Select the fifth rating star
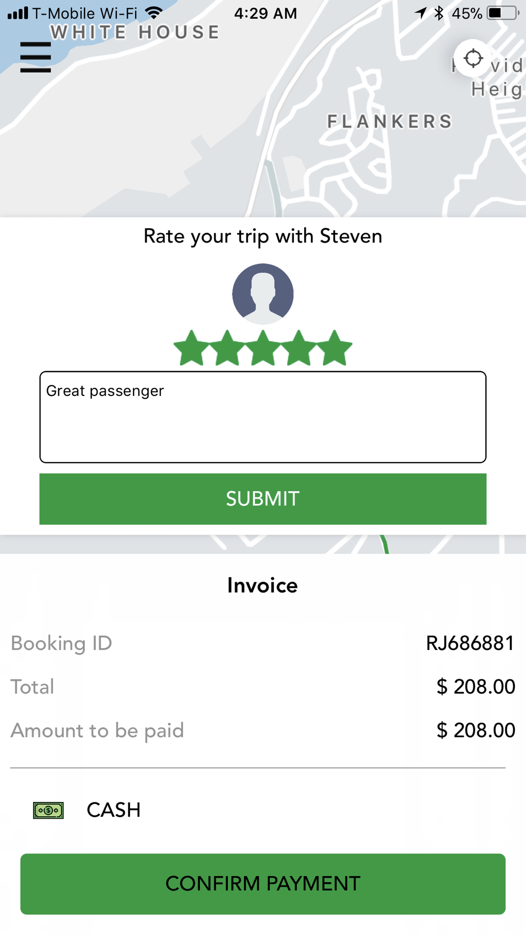This screenshot has height=935, width=526. tap(335, 348)
